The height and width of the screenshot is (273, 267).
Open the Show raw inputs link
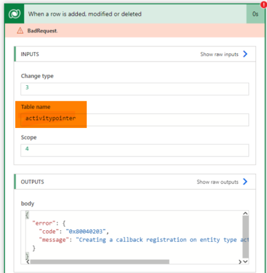[x=219, y=54]
